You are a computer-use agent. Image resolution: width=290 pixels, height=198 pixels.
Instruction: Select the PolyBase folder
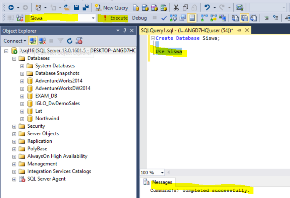click(x=37, y=149)
